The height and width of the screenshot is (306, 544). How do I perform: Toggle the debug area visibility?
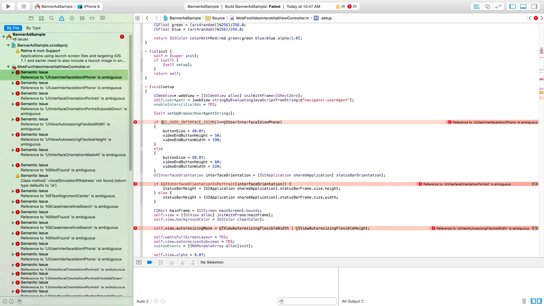click(523, 6)
